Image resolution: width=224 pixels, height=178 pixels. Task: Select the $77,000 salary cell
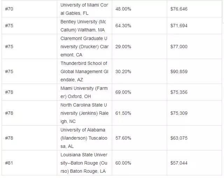(x=194, y=46)
